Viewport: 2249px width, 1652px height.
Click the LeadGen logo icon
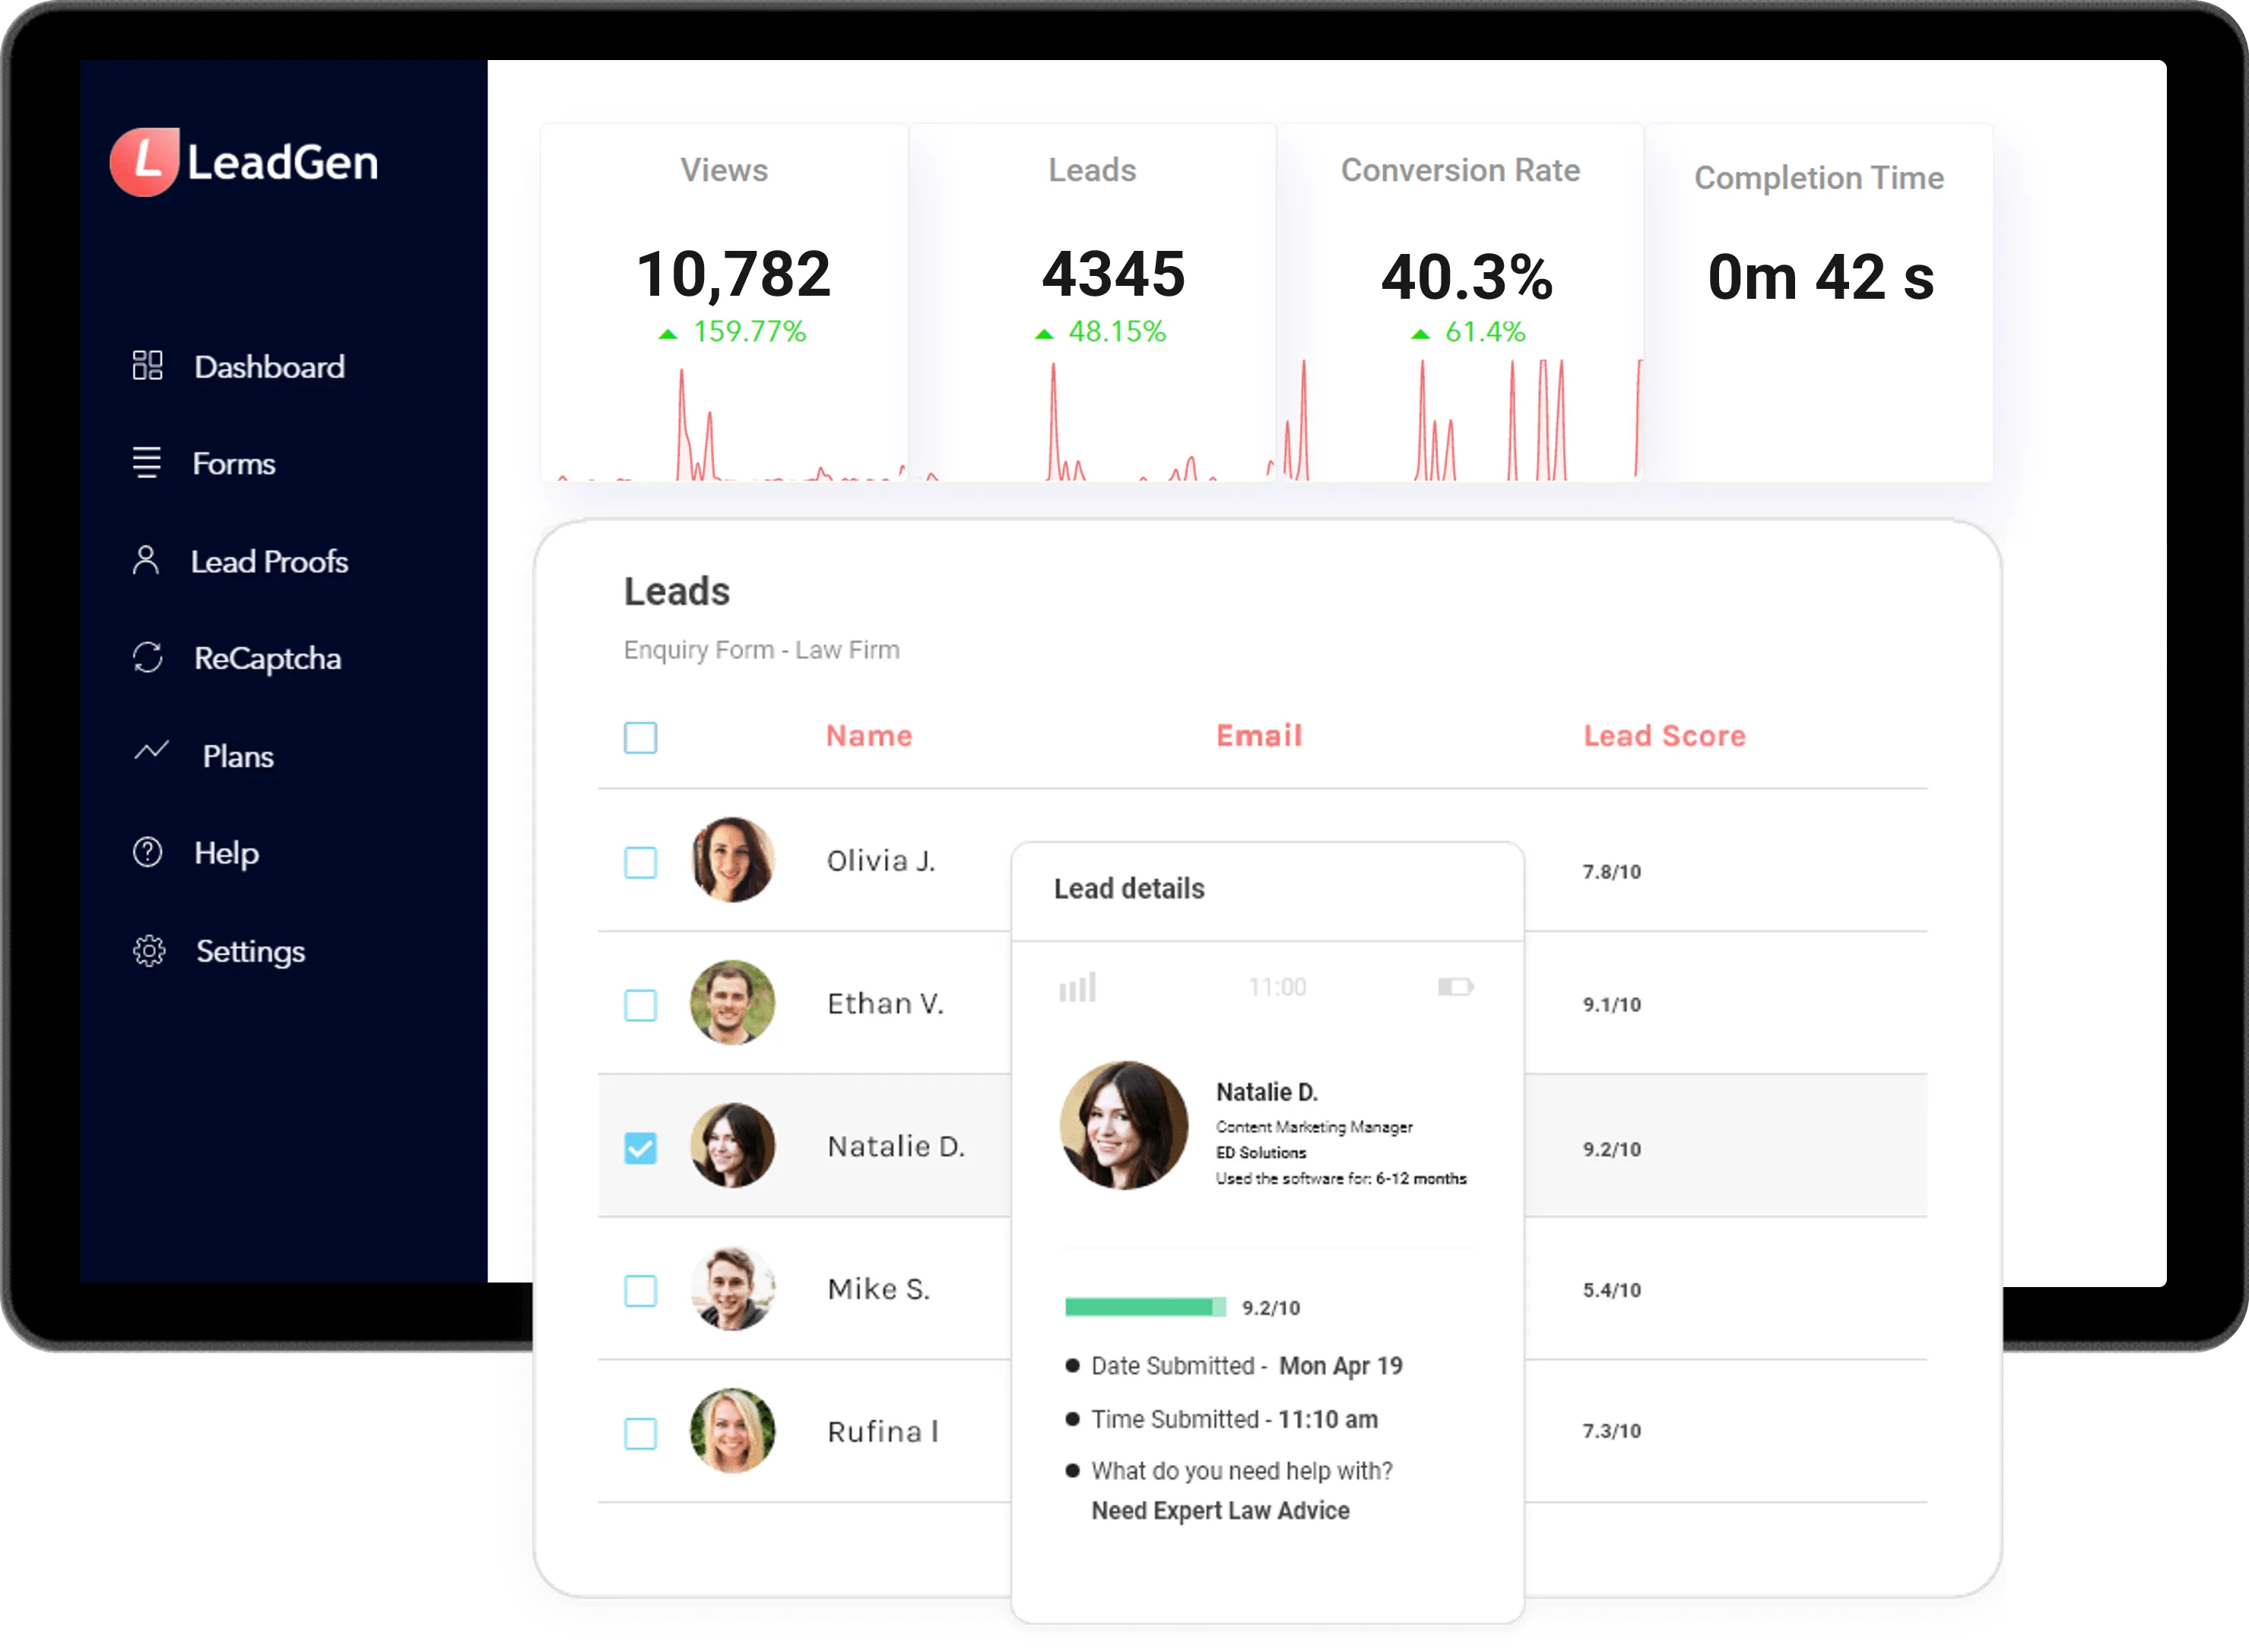click(146, 161)
